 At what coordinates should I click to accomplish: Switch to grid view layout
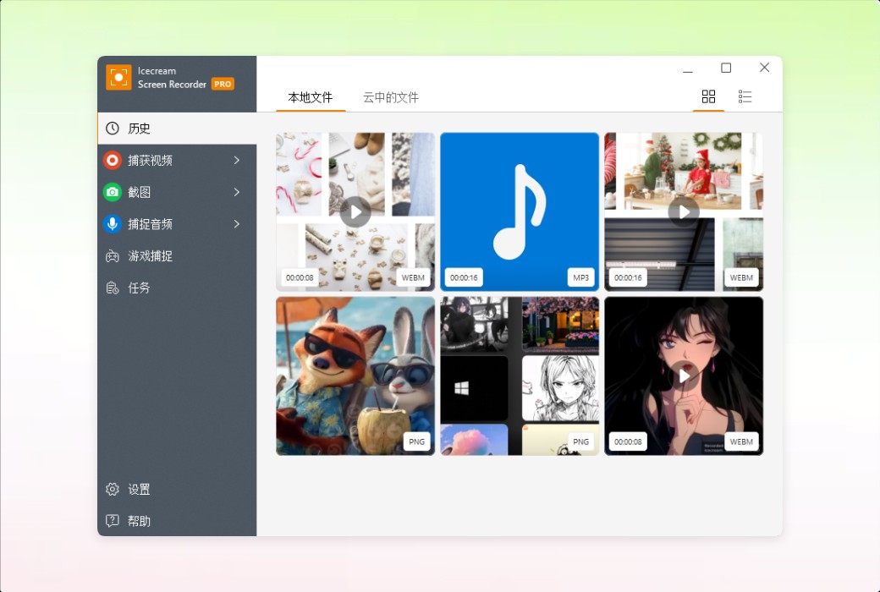pos(708,96)
